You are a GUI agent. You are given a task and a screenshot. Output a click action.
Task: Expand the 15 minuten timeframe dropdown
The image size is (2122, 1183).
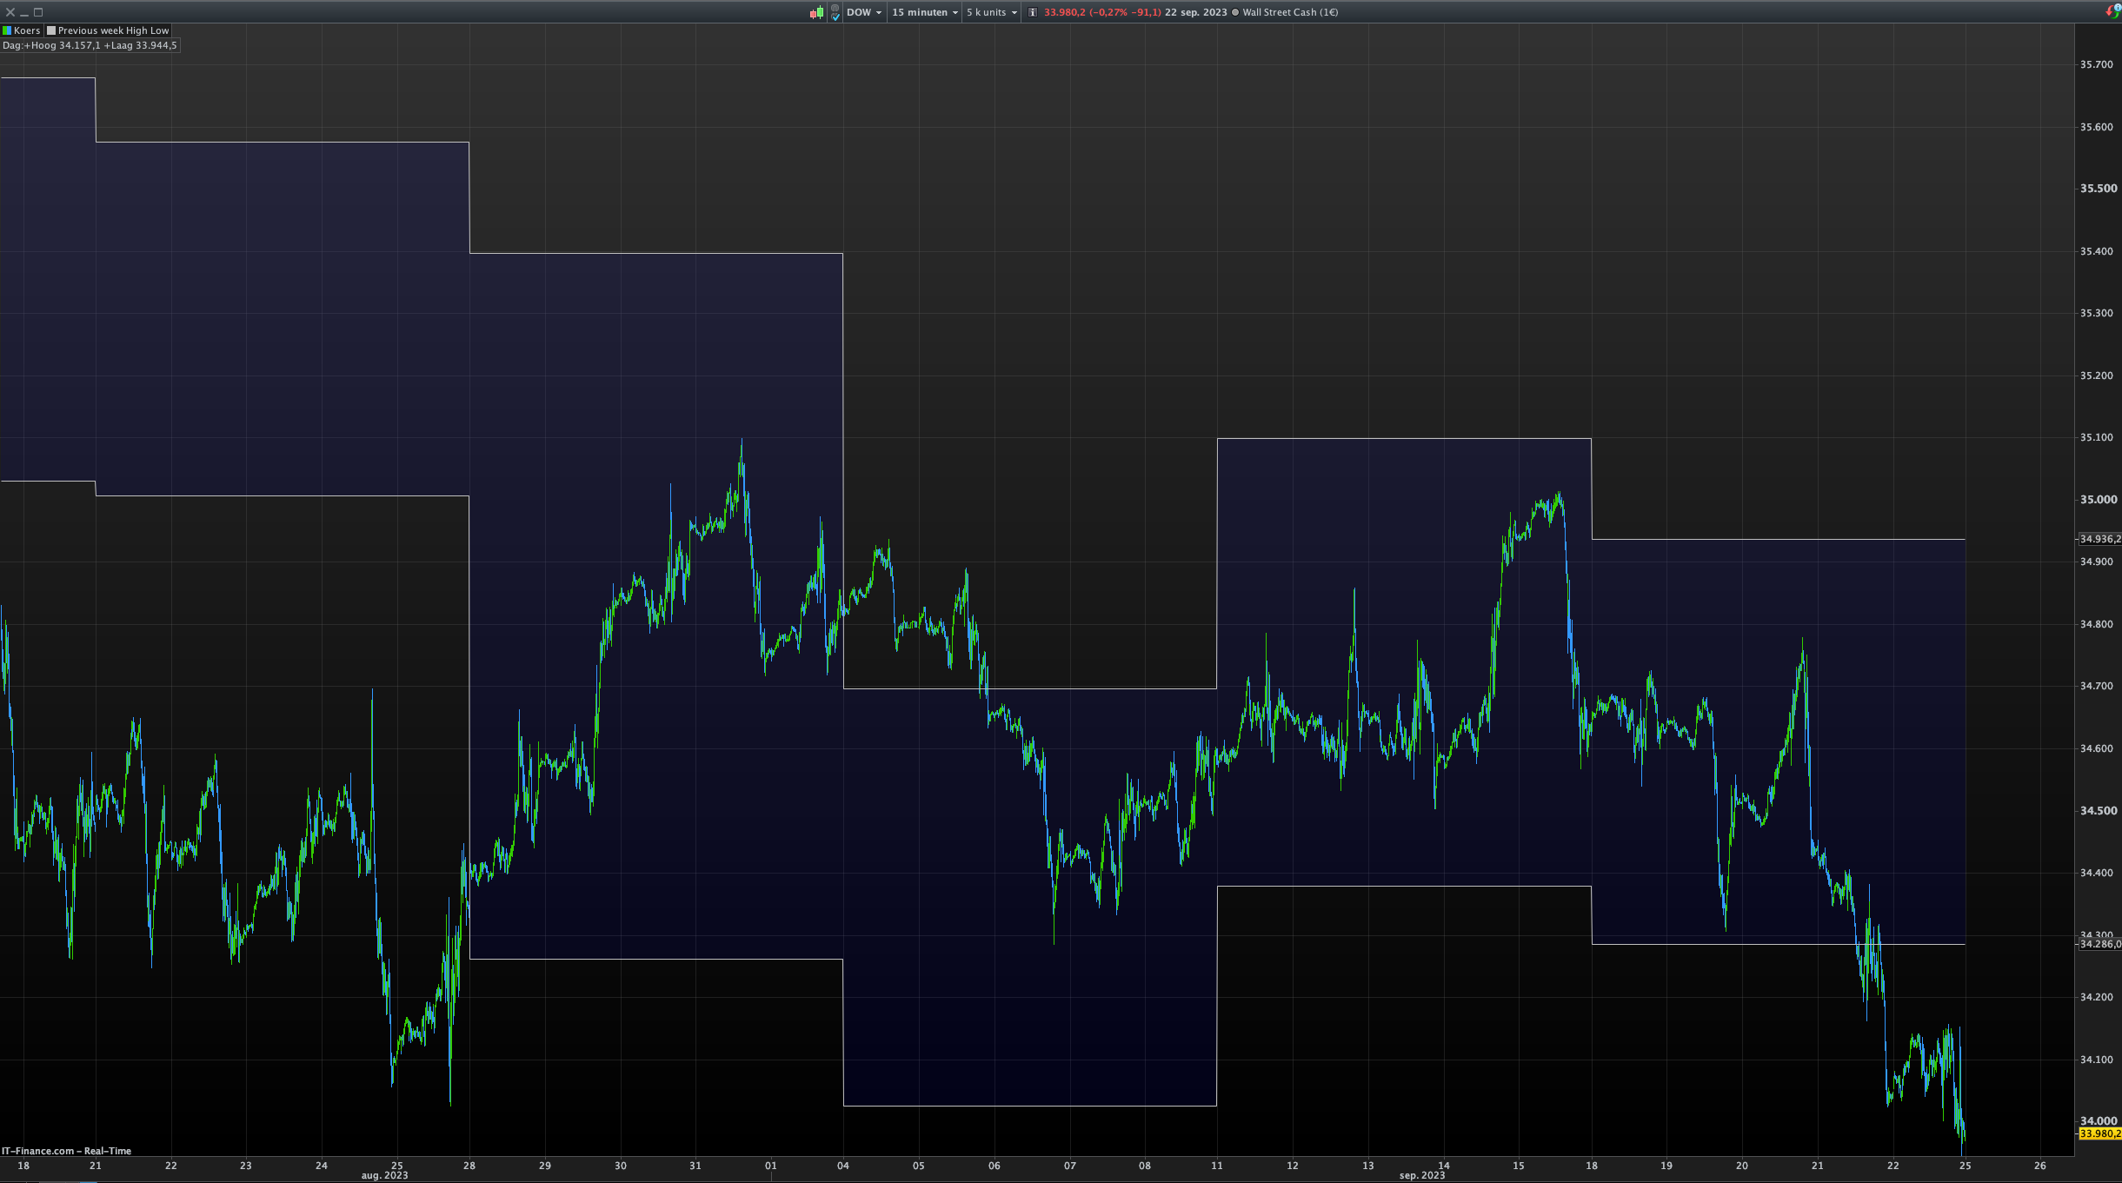[925, 12]
